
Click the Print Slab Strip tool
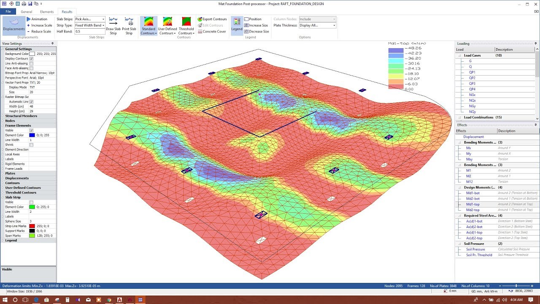click(x=129, y=26)
